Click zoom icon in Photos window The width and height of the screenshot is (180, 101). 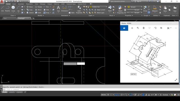click(x=138, y=28)
